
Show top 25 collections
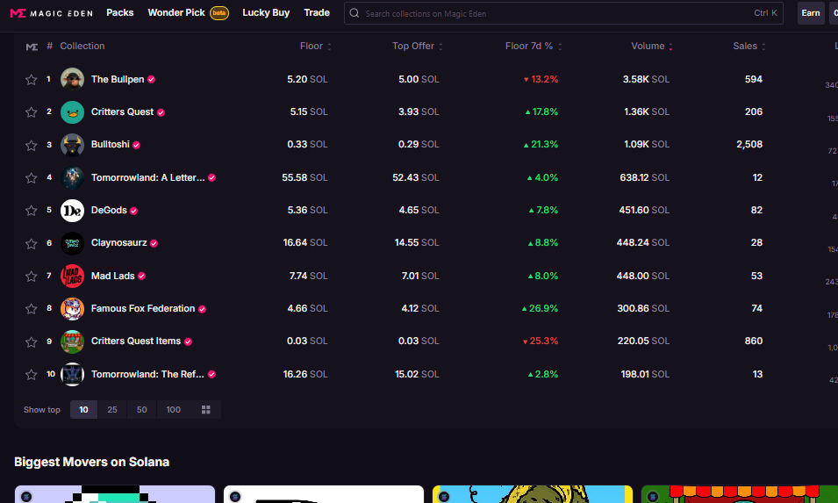112,410
